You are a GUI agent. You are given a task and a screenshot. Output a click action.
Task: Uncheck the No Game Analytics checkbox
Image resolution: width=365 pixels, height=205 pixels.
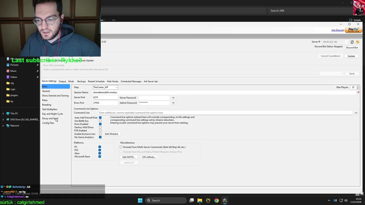tap(100, 137)
